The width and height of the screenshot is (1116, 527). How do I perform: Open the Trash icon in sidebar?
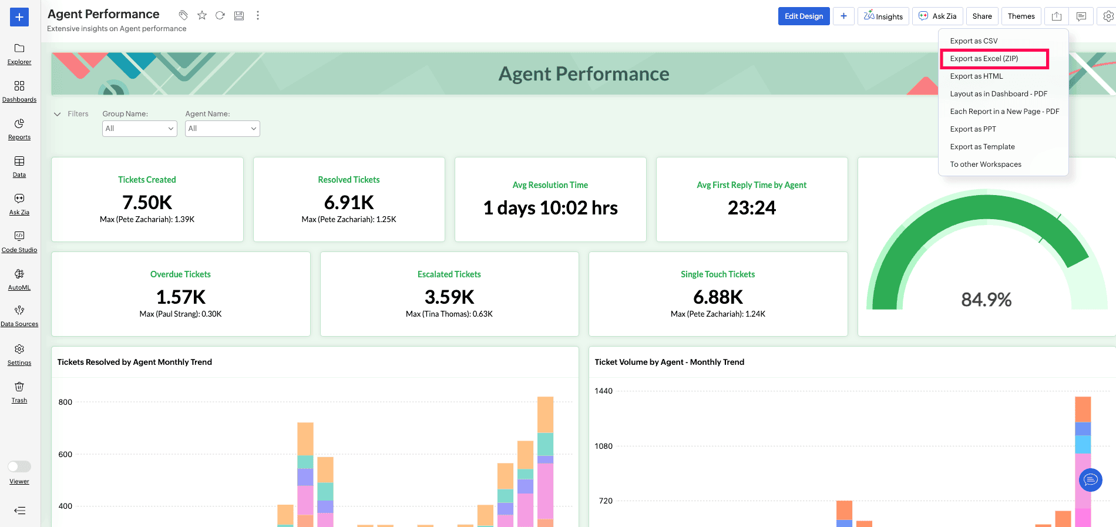tap(19, 387)
